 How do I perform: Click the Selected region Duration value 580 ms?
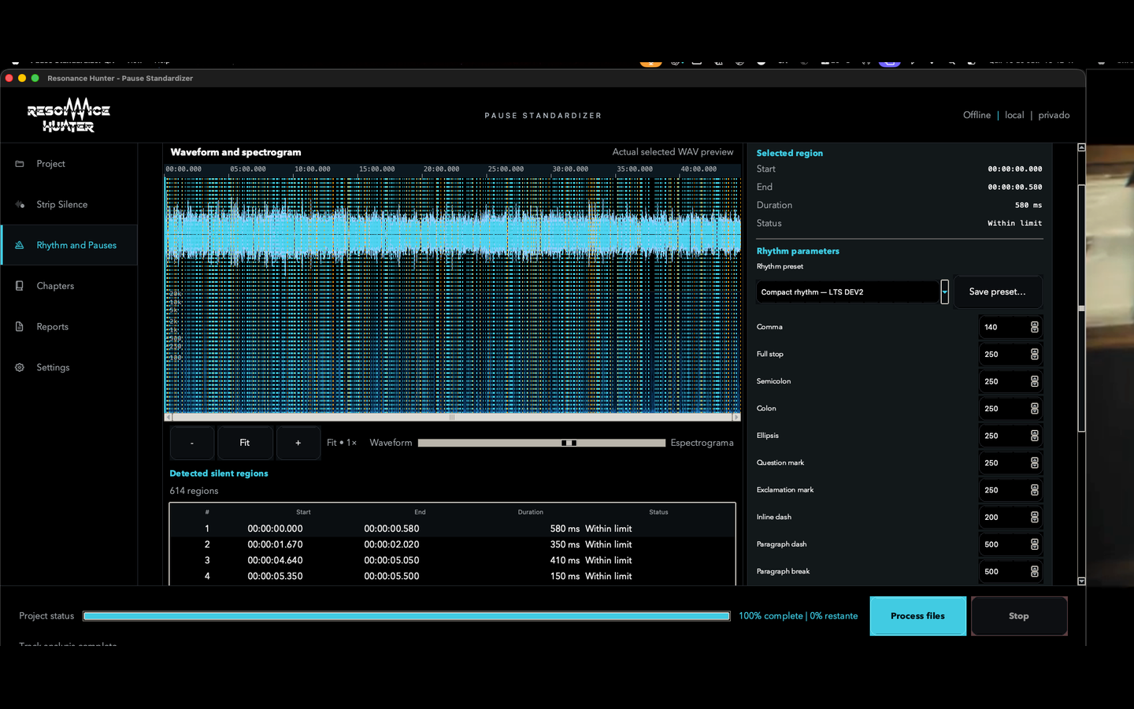(1028, 206)
